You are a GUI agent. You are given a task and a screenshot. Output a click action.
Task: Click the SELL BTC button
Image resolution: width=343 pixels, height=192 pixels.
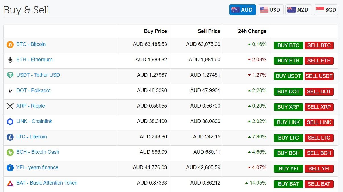(x=319, y=45)
